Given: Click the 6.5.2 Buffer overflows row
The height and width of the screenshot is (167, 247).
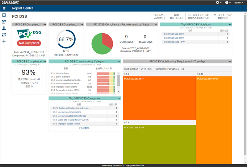Looking at the screenshot, I should (x=83, y=77).
